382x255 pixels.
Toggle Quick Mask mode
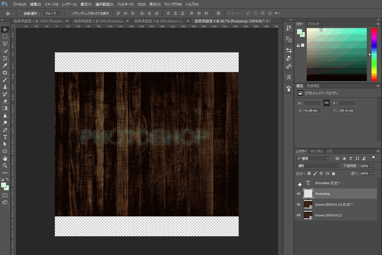pyautogui.click(x=5, y=195)
